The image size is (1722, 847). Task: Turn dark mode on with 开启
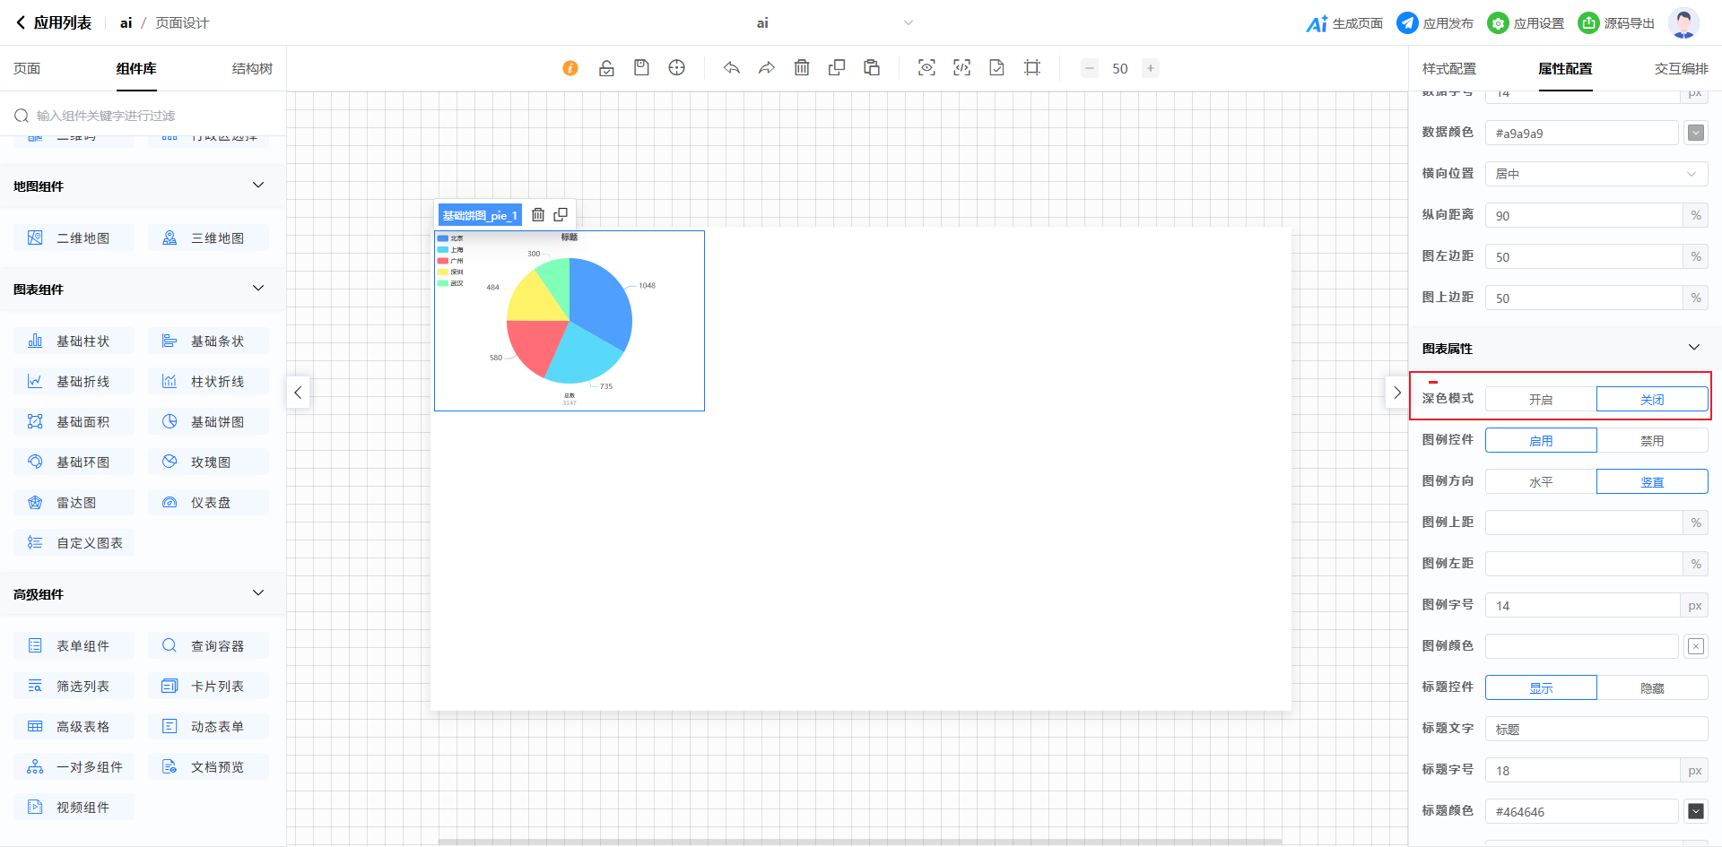coord(1541,400)
